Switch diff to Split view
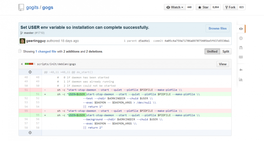Screen dimensions: 264x141 226,52
